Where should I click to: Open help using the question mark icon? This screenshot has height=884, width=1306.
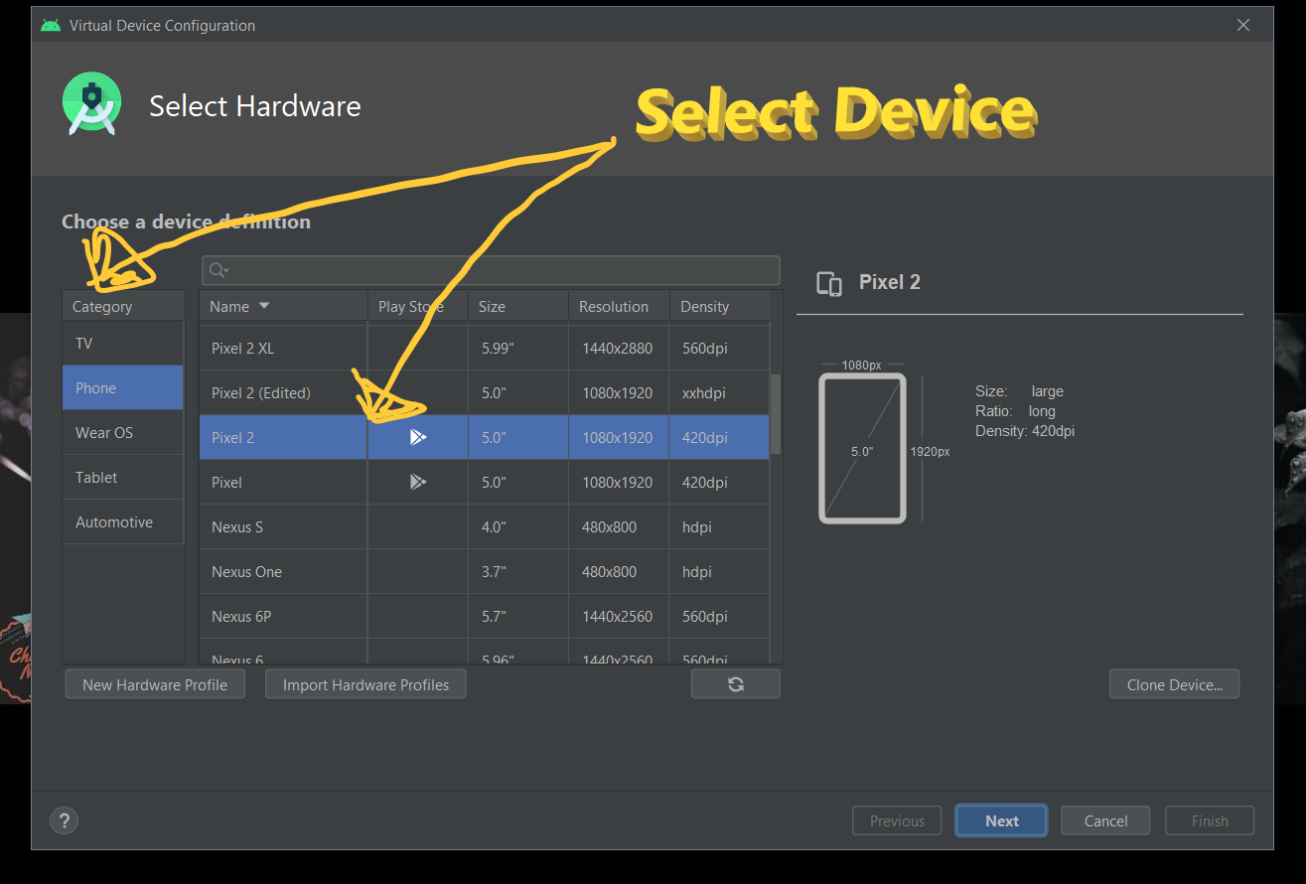(x=64, y=820)
